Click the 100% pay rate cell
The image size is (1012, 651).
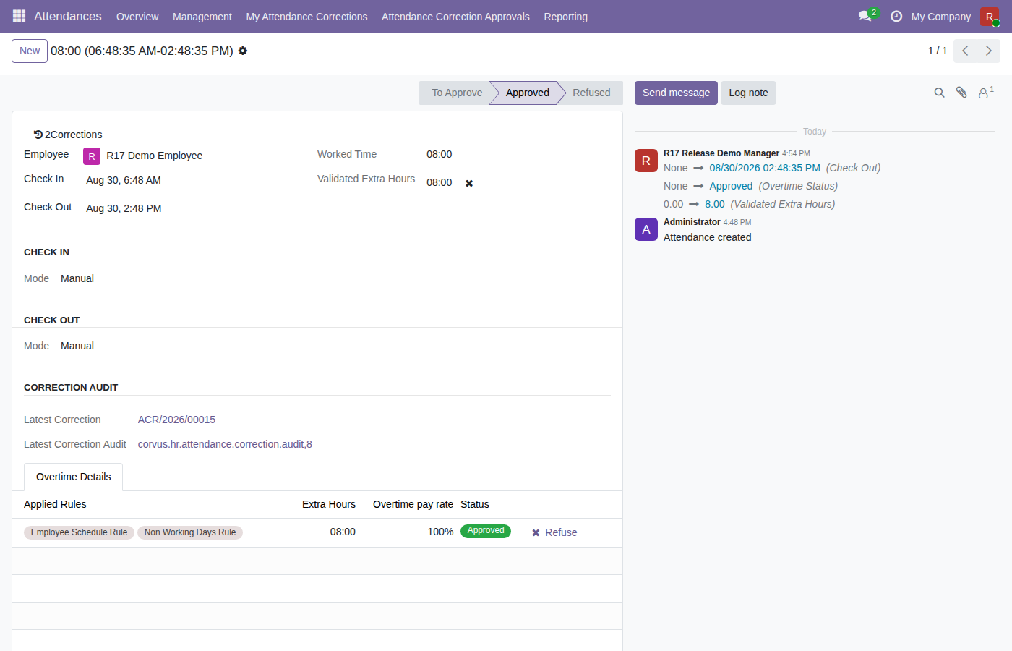coord(440,532)
